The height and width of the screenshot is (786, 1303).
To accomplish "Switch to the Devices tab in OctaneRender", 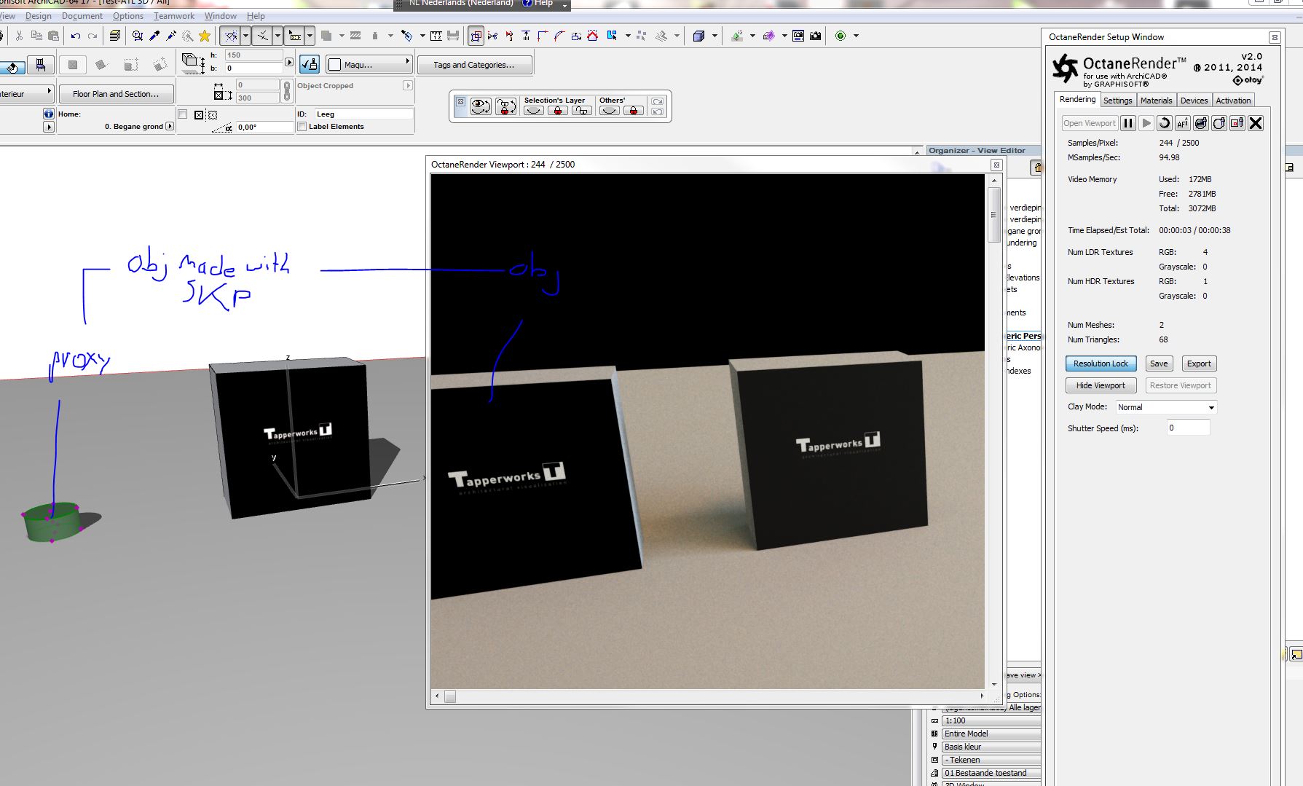I will [1194, 101].
